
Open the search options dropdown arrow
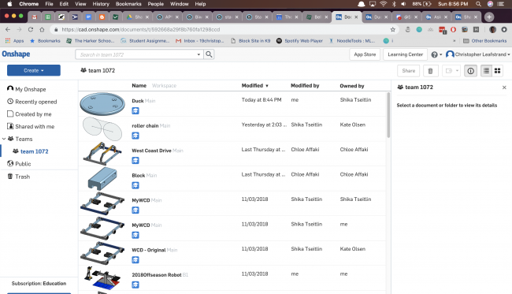[x=198, y=54]
